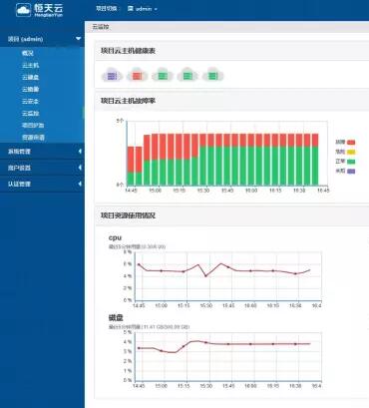Open 云主机 in the sidebar

30,65
